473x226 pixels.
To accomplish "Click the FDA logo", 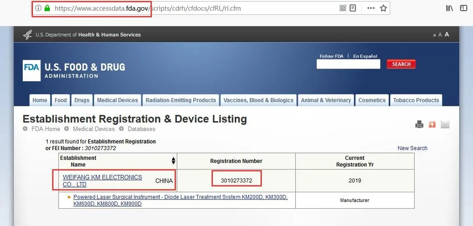I will (32, 70).
